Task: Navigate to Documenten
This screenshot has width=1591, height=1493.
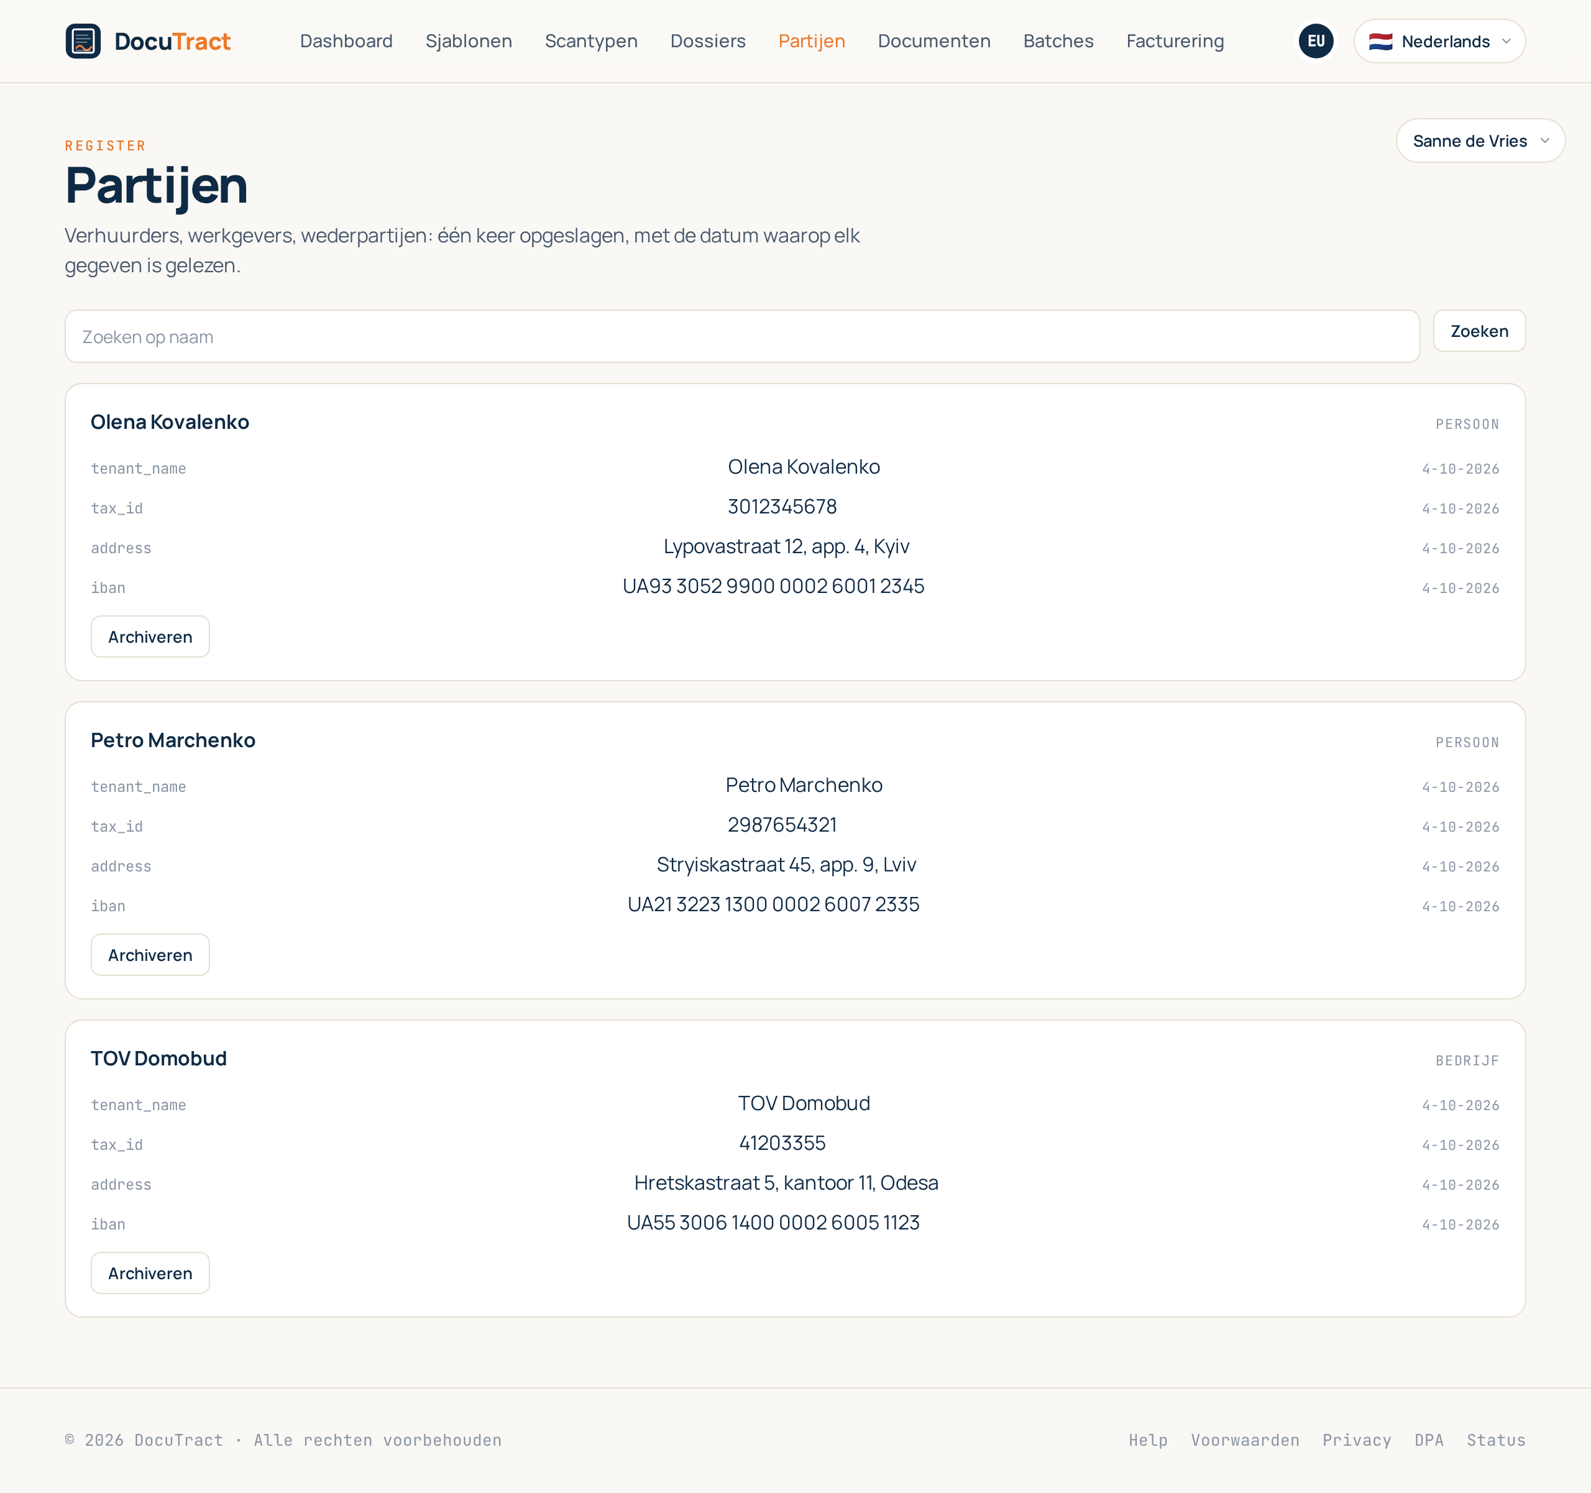Action: coord(934,41)
